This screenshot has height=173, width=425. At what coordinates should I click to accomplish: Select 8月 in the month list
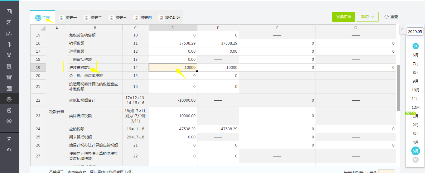[x=415, y=72]
